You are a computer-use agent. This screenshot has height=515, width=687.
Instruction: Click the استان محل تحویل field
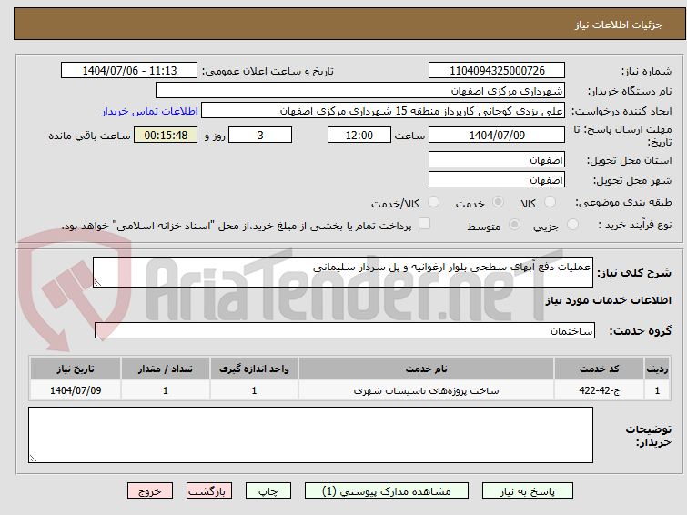click(497, 159)
